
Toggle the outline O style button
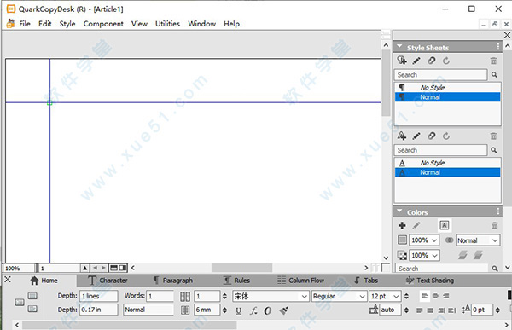(268, 310)
